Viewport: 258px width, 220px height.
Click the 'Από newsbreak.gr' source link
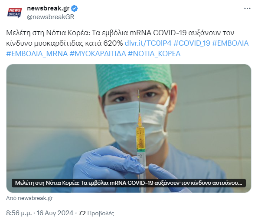pyautogui.click(x=29, y=198)
